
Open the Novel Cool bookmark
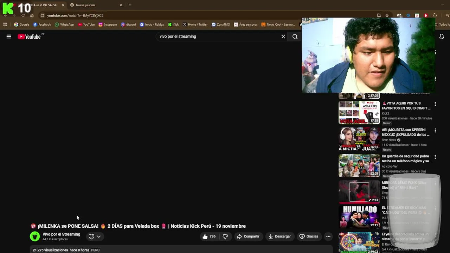[278, 25]
